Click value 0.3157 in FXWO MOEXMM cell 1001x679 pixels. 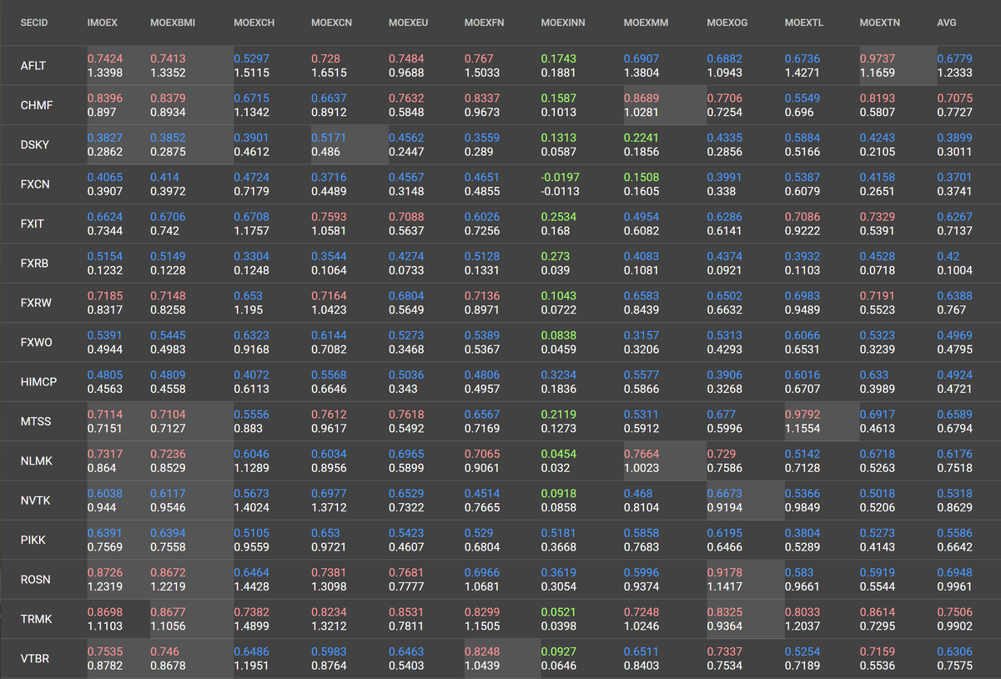click(641, 335)
